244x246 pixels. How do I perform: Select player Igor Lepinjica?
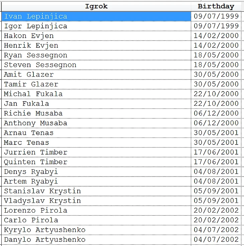coord(35,26)
